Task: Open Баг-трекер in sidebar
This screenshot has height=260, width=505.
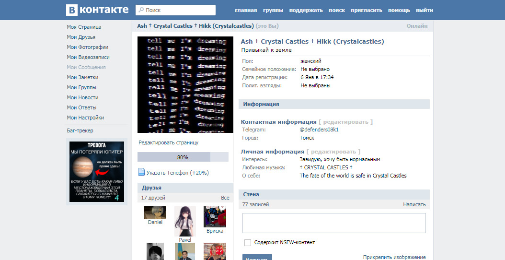Action: tap(80, 130)
